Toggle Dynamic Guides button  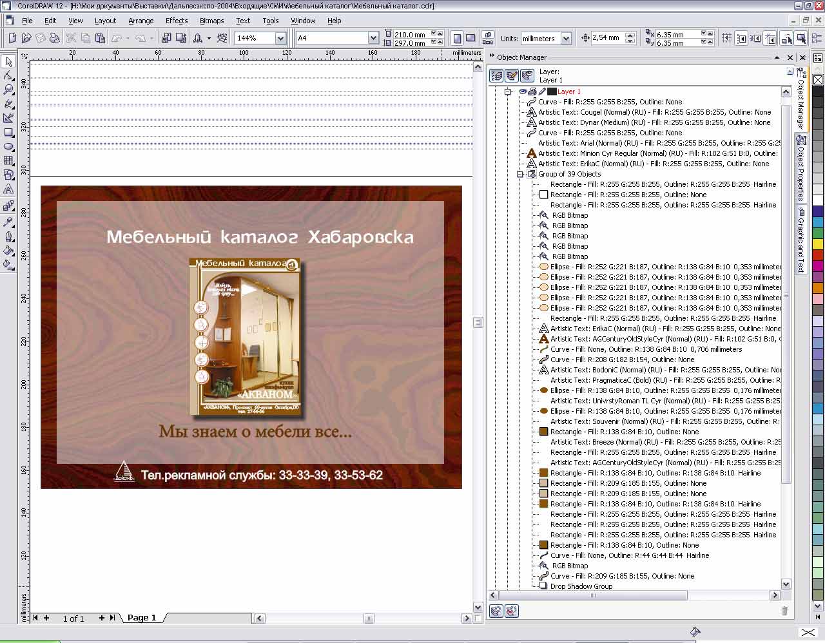pos(770,38)
